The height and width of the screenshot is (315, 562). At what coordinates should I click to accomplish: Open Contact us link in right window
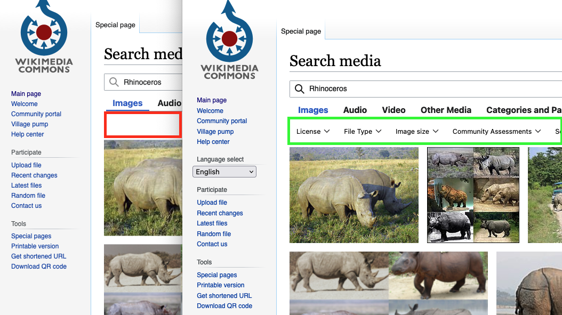212,244
